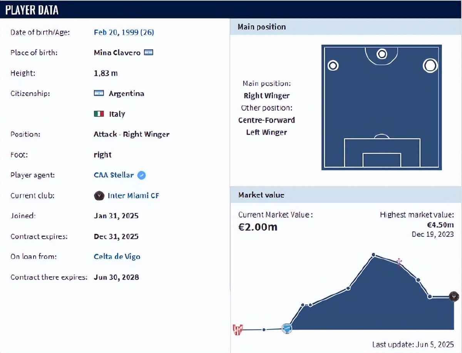Click the club crest marker after chart peak
Screen dimensions: 462x353
[399, 262]
